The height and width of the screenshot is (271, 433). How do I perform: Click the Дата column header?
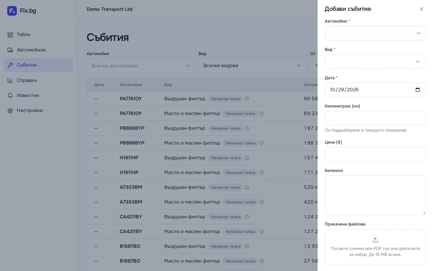[99, 85]
